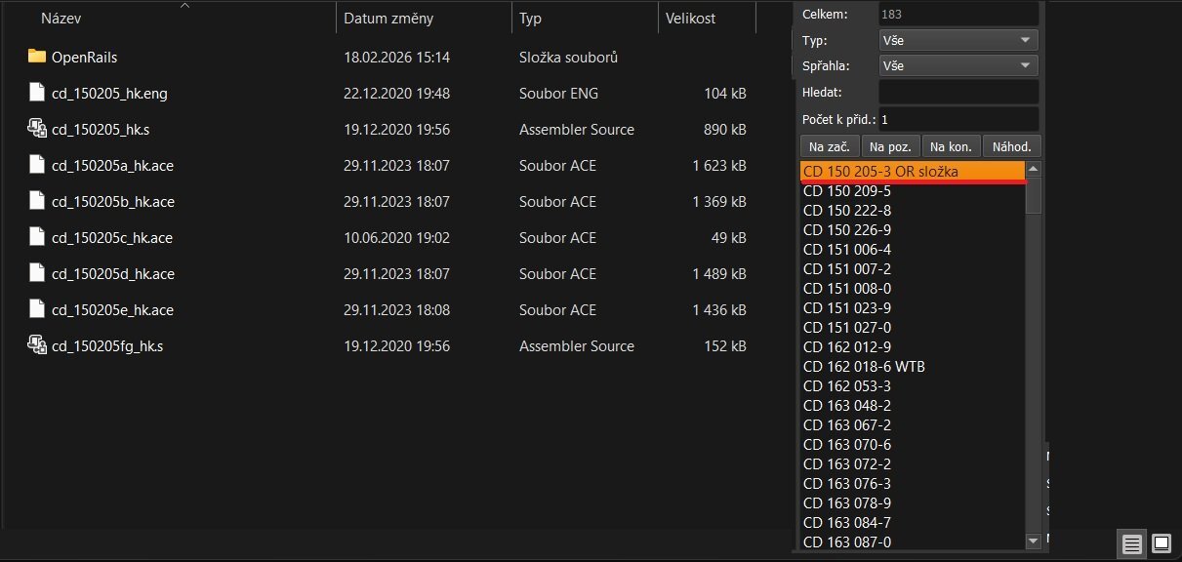Open the OpenRails folder icon
1182x562 pixels.
pyautogui.click(x=37, y=57)
